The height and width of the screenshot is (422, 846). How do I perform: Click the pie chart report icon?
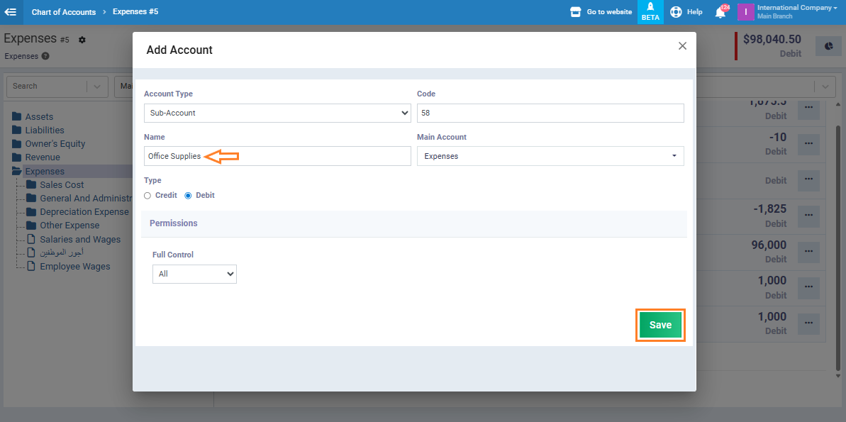coord(828,47)
